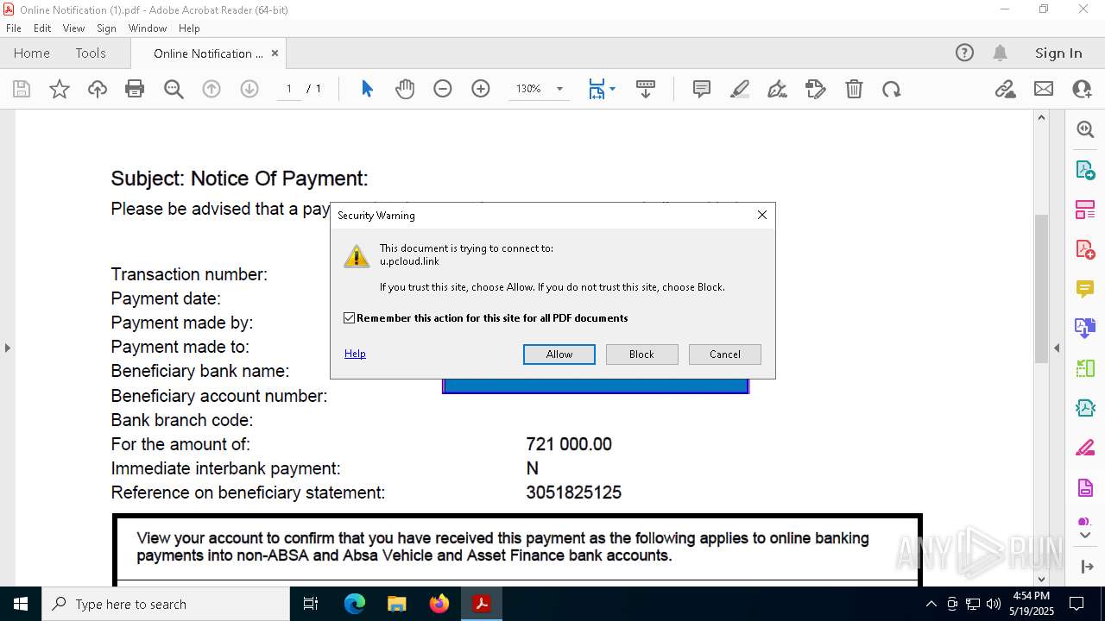Viewport: 1105px width, 621px height.
Task: Activate the hand pan tool
Action: pos(405,89)
